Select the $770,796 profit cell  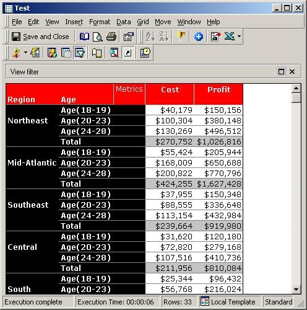[x=218, y=174]
